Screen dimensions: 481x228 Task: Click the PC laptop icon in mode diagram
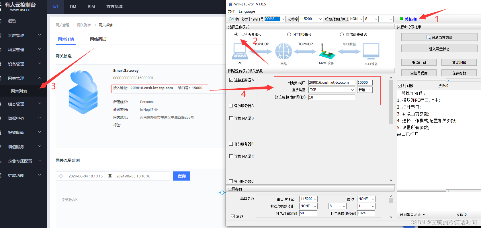[x=240, y=51]
